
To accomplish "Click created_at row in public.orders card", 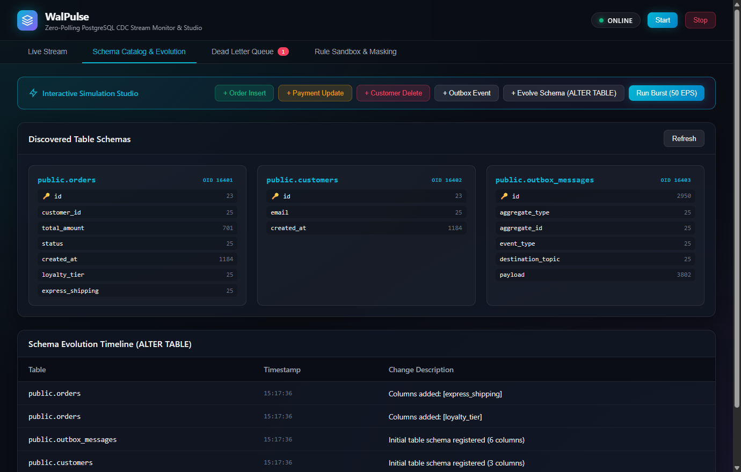I will click(x=137, y=259).
